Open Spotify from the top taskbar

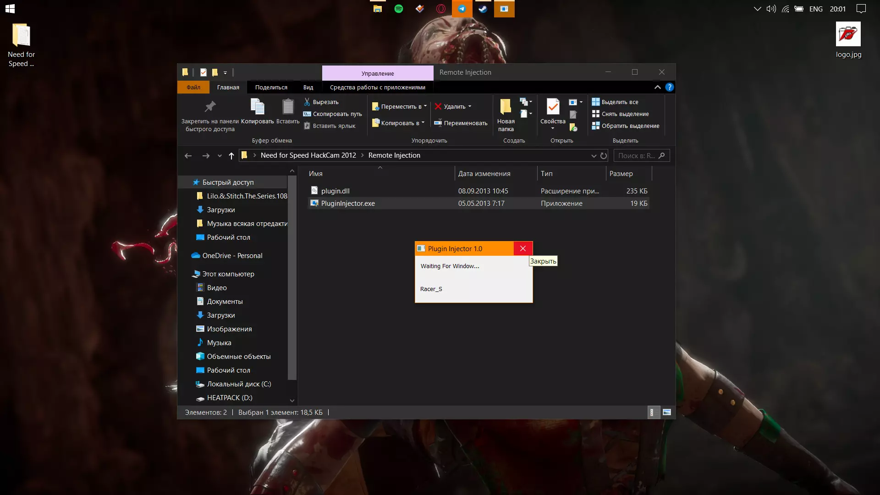pyautogui.click(x=399, y=9)
